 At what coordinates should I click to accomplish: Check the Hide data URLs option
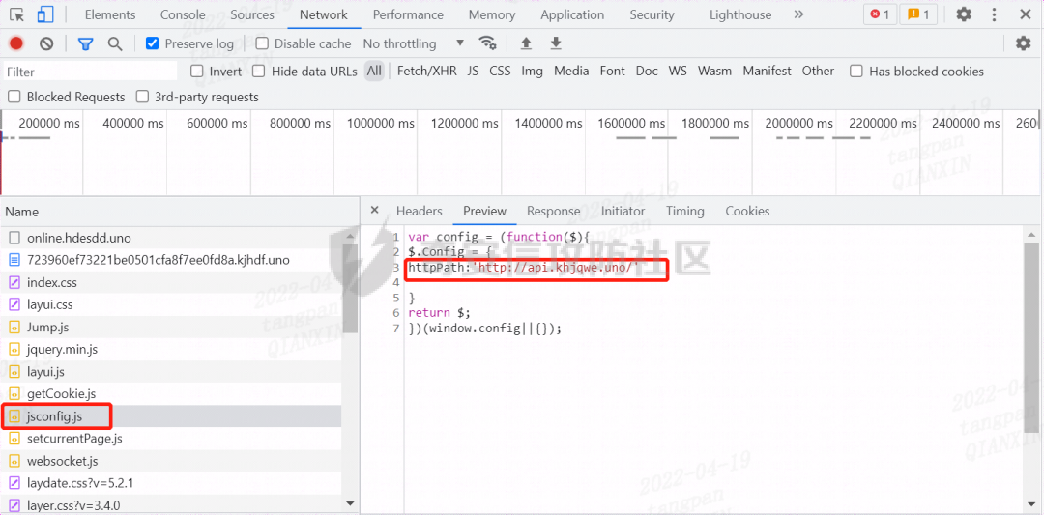point(259,71)
